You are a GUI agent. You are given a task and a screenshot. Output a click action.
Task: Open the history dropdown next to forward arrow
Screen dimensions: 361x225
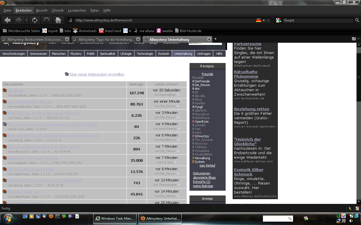[27, 20]
